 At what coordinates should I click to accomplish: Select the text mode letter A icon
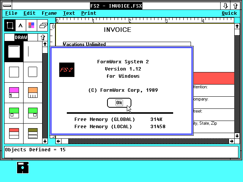coord(21,25)
